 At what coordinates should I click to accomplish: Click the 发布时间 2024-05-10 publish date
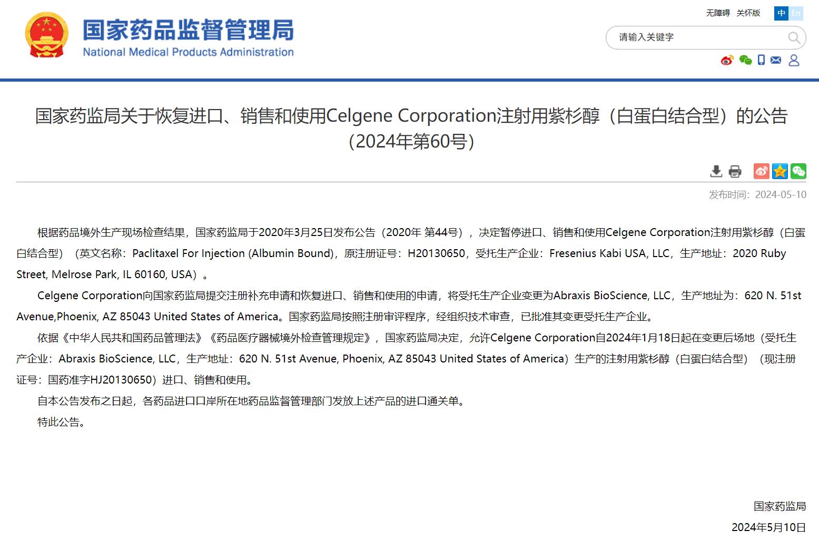pyautogui.click(x=757, y=195)
